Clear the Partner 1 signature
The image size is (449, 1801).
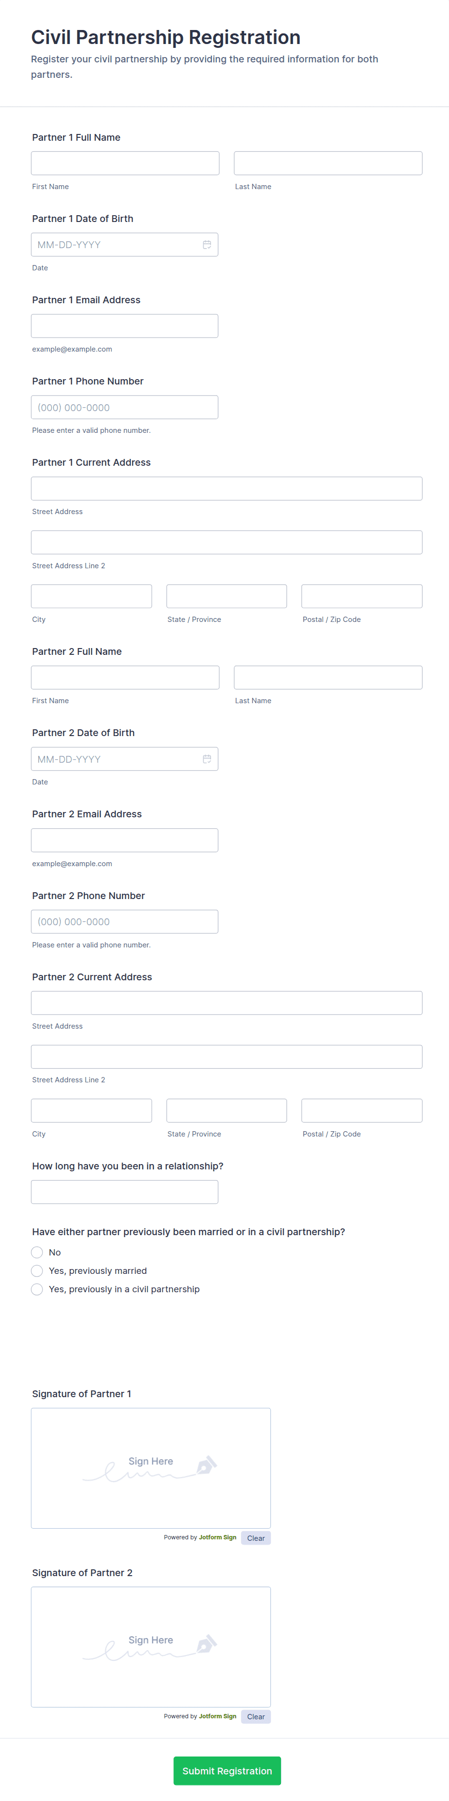(x=255, y=1538)
